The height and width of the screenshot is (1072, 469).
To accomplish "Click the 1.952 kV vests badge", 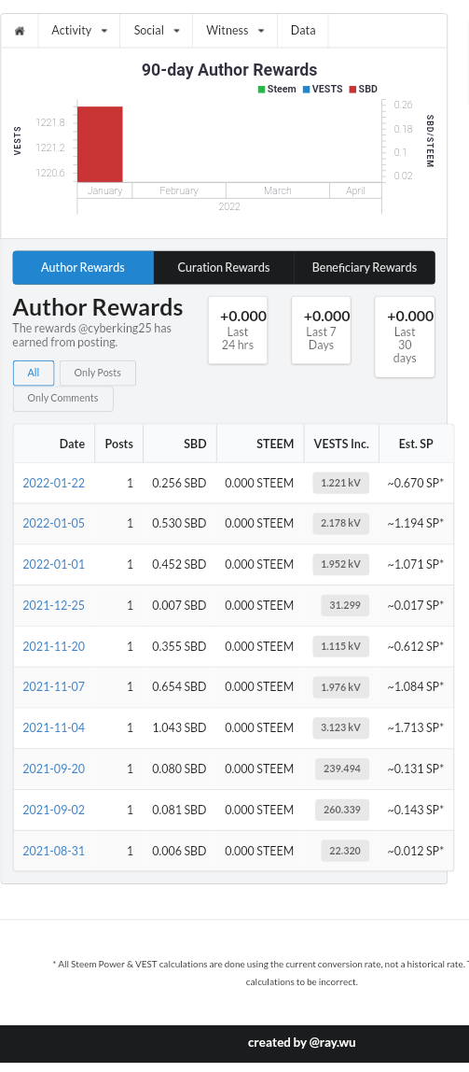I will coord(340,564).
